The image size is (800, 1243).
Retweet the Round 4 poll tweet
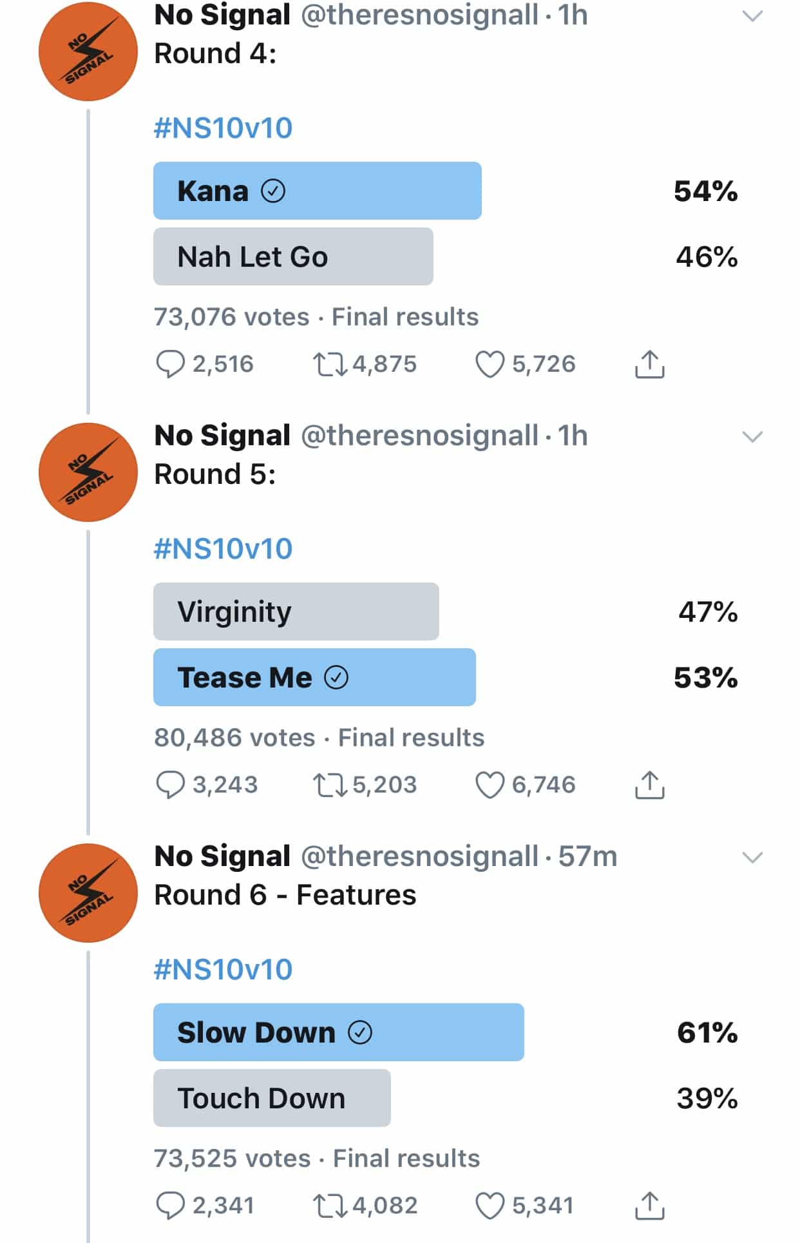click(x=329, y=364)
